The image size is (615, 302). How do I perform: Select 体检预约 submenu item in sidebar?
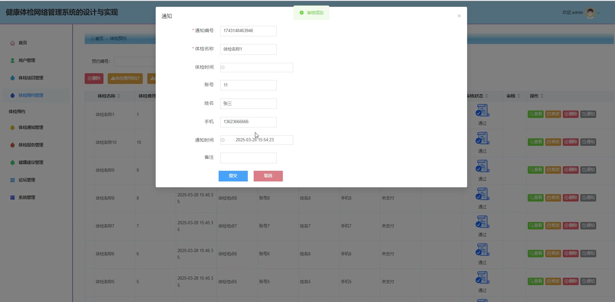click(17, 111)
